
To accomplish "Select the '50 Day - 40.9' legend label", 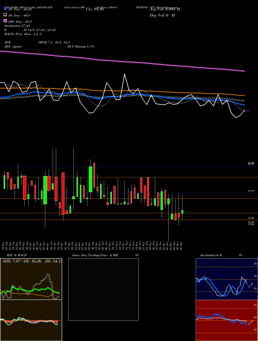I will (19, 16).
